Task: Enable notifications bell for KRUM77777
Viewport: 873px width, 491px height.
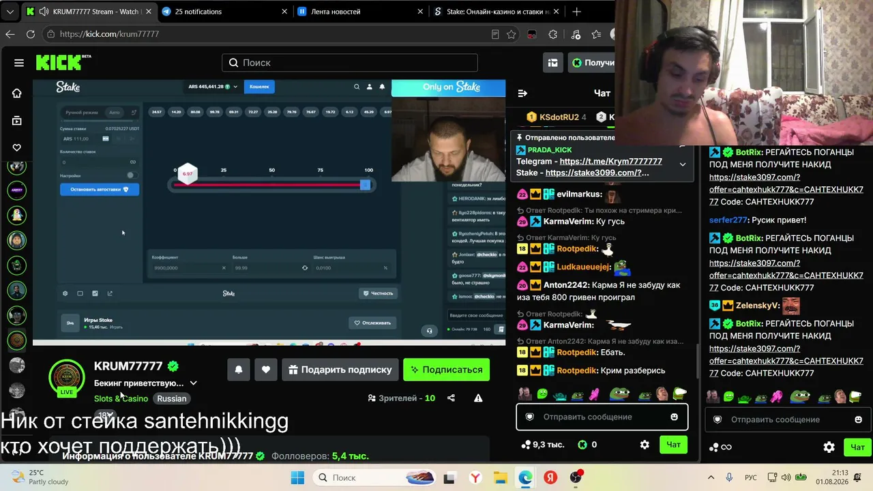Action: pyautogui.click(x=239, y=370)
